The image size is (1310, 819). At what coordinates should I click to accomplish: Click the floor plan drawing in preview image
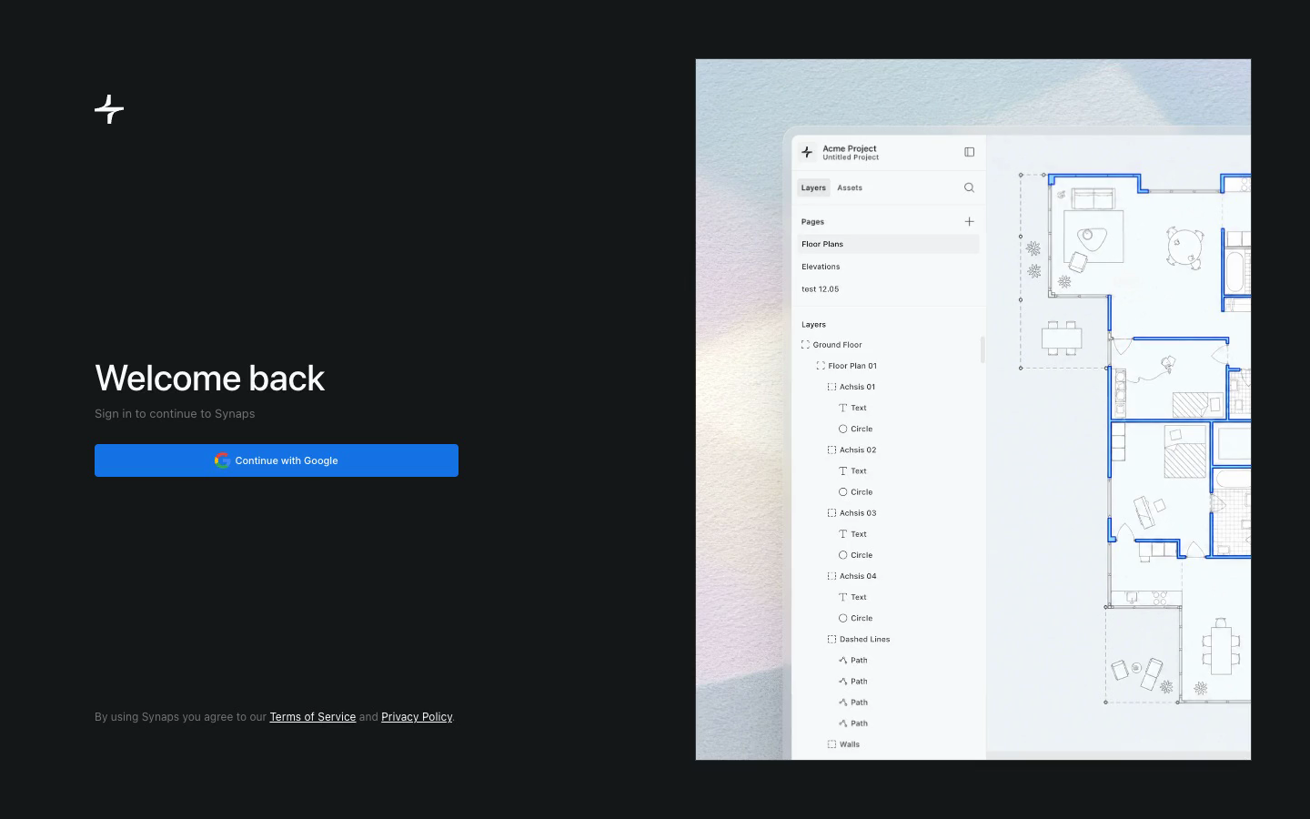point(1134,437)
